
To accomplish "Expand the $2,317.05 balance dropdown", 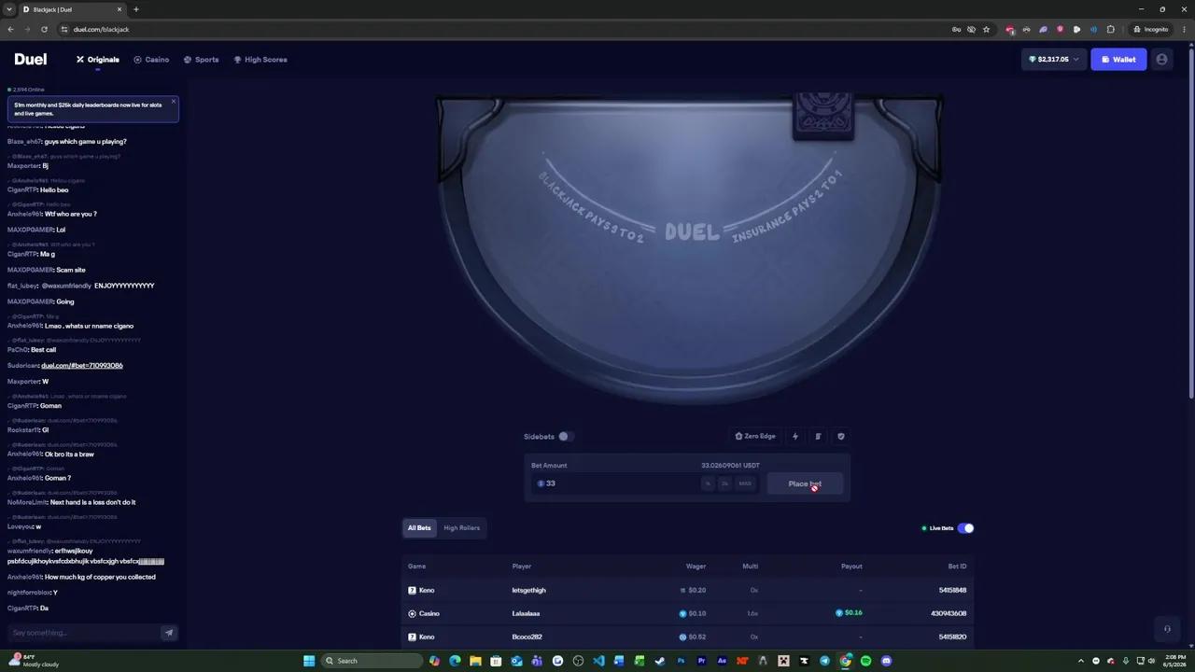I will tap(1053, 60).
